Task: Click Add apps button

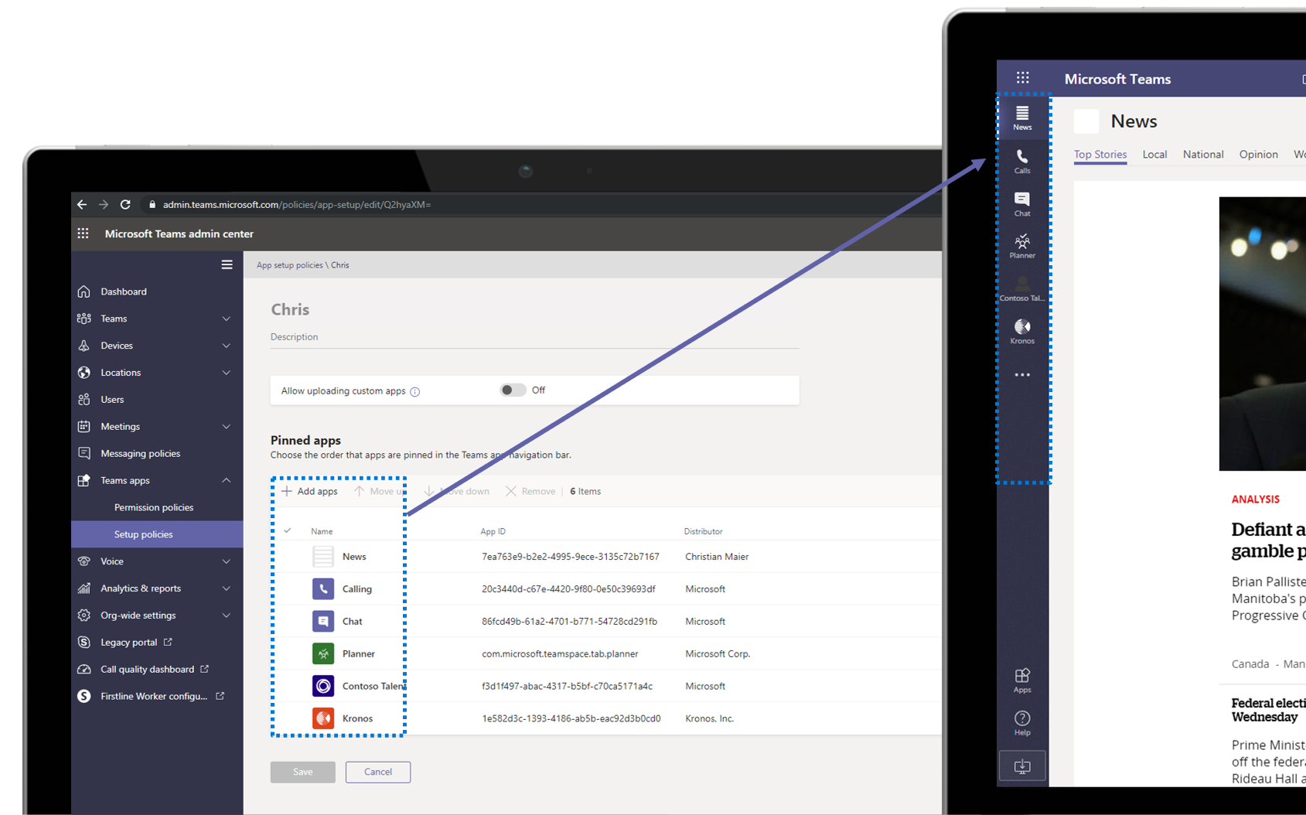Action: click(x=310, y=491)
